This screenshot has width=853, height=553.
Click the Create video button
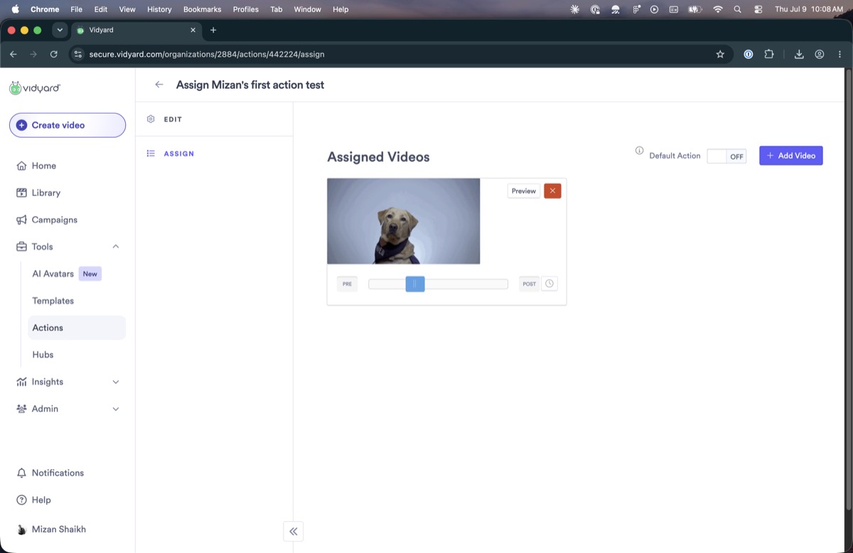click(x=68, y=125)
